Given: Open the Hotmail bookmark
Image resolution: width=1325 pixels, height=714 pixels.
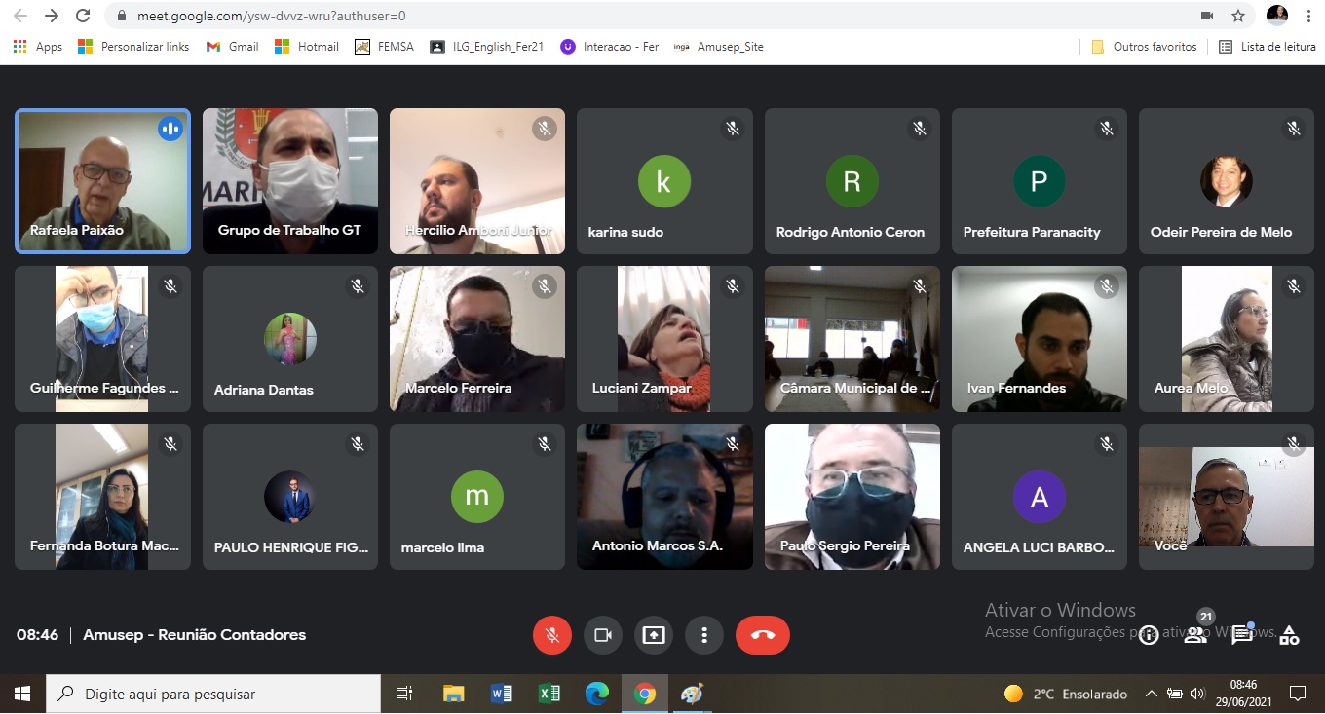Looking at the screenshot, I should tap(307, 47).
